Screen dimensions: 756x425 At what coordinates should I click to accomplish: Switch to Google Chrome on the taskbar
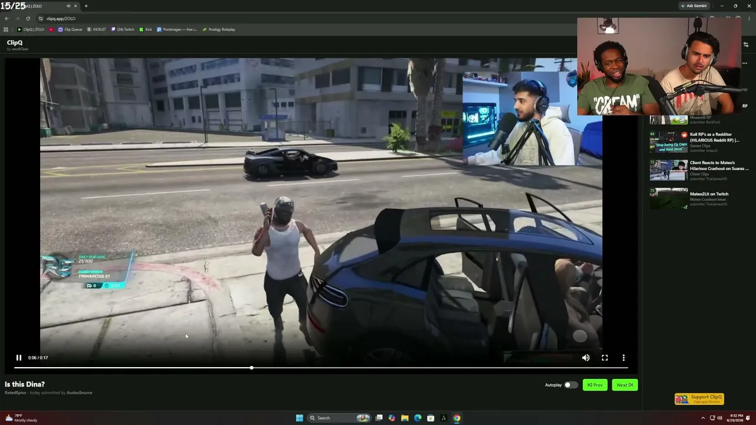[x=457, y=418]
